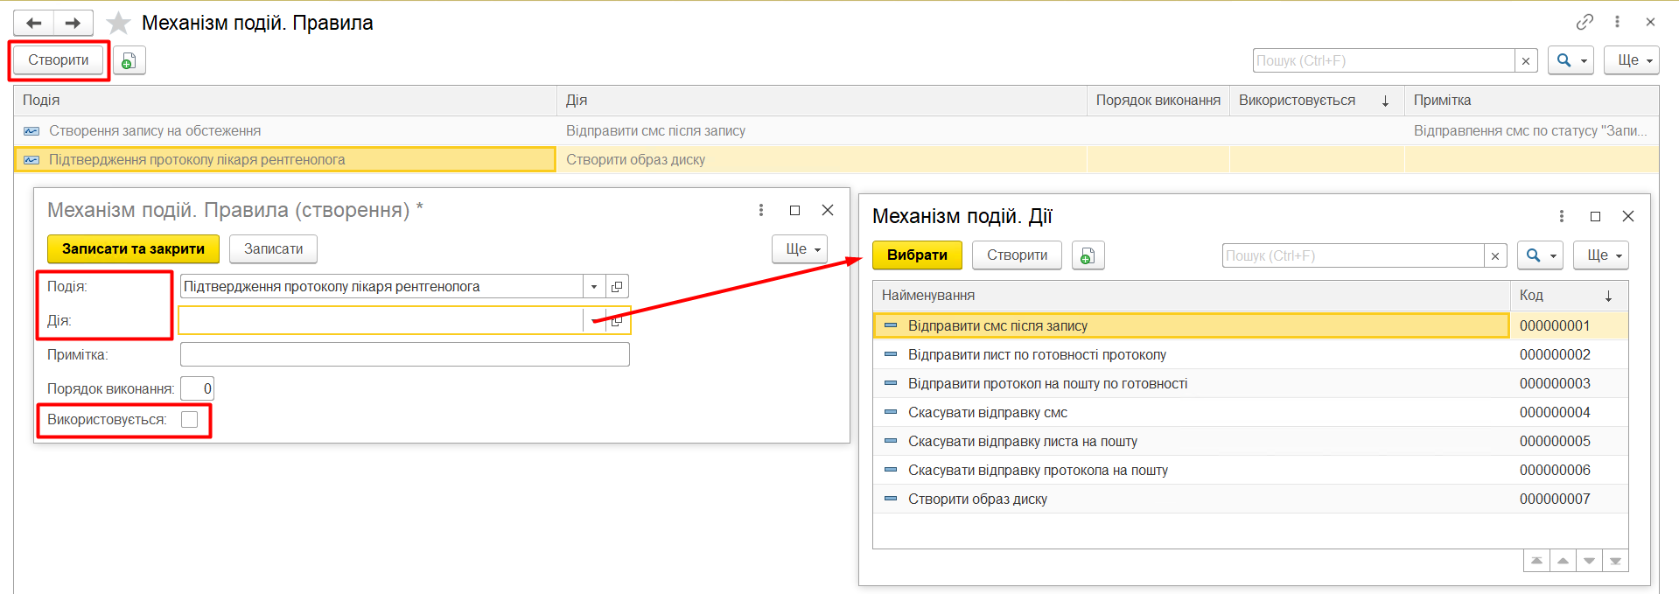The height and width of the screenshot is (594, 1679).
Task: Open the Ще menu in the main toolbar
Action: point(1631,60)
